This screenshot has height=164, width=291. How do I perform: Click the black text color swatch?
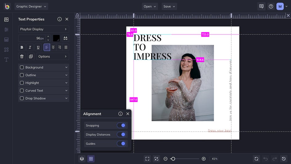tap(56, 38)
